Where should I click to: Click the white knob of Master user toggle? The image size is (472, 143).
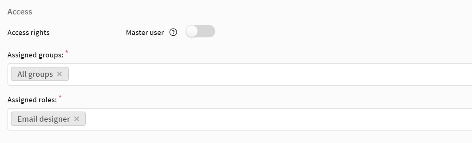pos(192,32)
